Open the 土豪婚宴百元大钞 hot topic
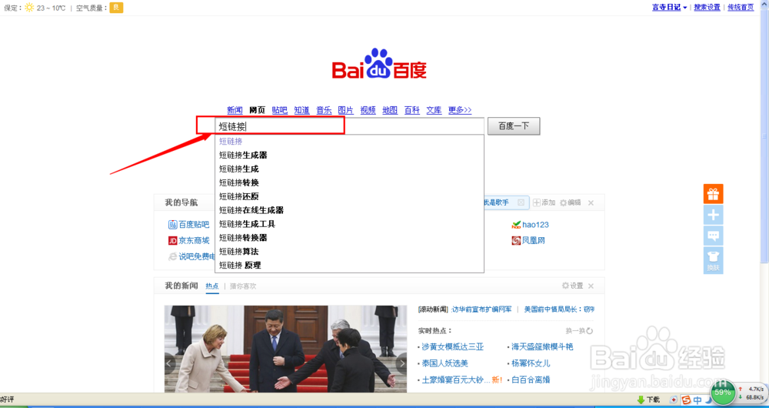 456,380
